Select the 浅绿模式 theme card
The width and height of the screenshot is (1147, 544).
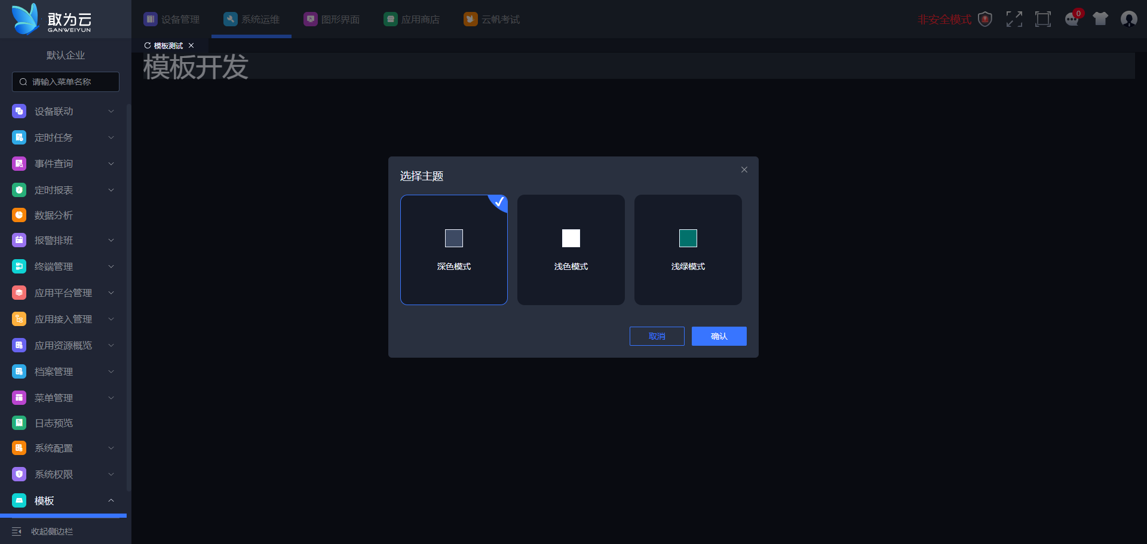tap(688, 250)
